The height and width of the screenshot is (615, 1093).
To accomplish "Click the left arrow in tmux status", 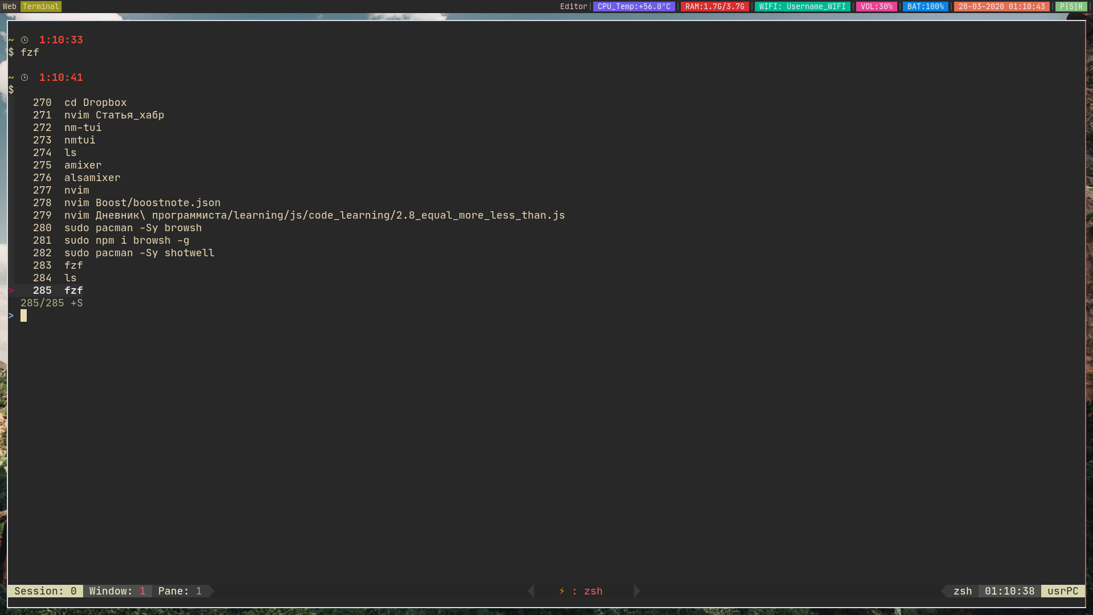I will [x=531, y=591].
